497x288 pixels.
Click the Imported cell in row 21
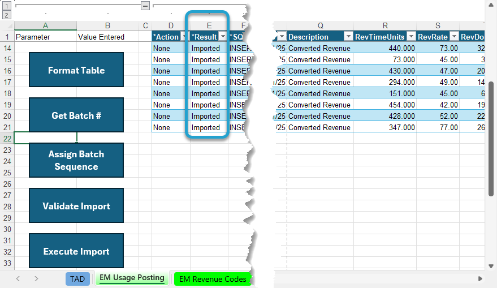[x=209, y=127]
